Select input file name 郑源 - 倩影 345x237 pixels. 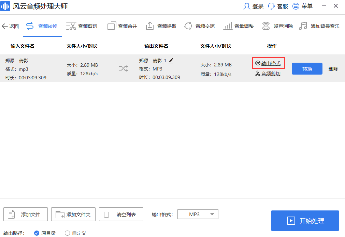coord(17,61)
